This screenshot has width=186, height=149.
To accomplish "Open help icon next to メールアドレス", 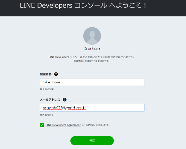I will click(x=65, y=100).
